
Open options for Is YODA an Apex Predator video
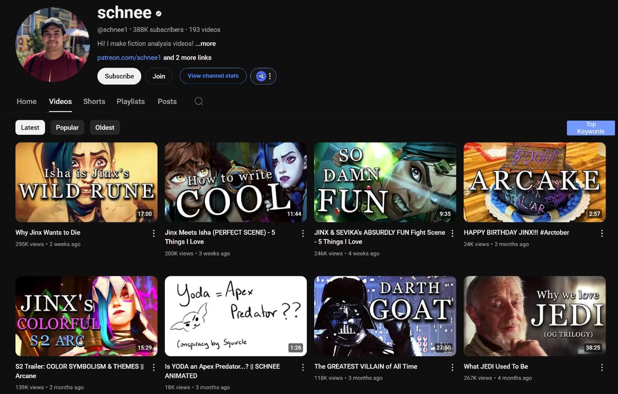coord(303,367)
